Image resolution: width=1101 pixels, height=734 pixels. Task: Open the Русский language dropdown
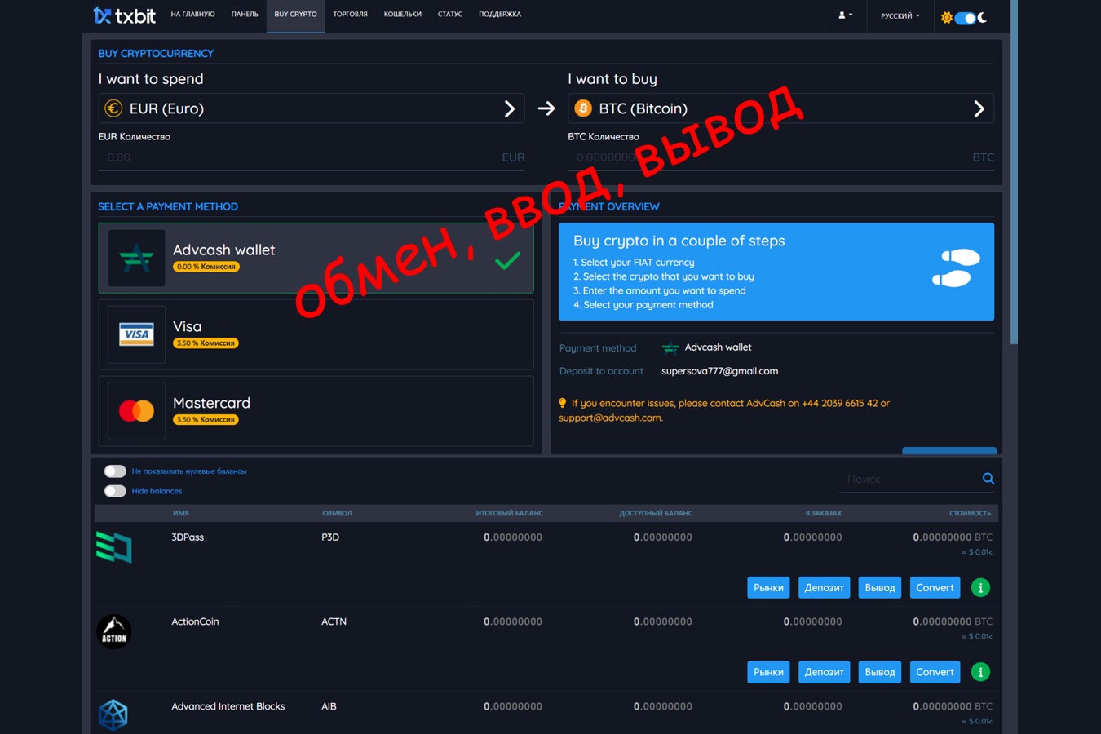coord(900,15)
